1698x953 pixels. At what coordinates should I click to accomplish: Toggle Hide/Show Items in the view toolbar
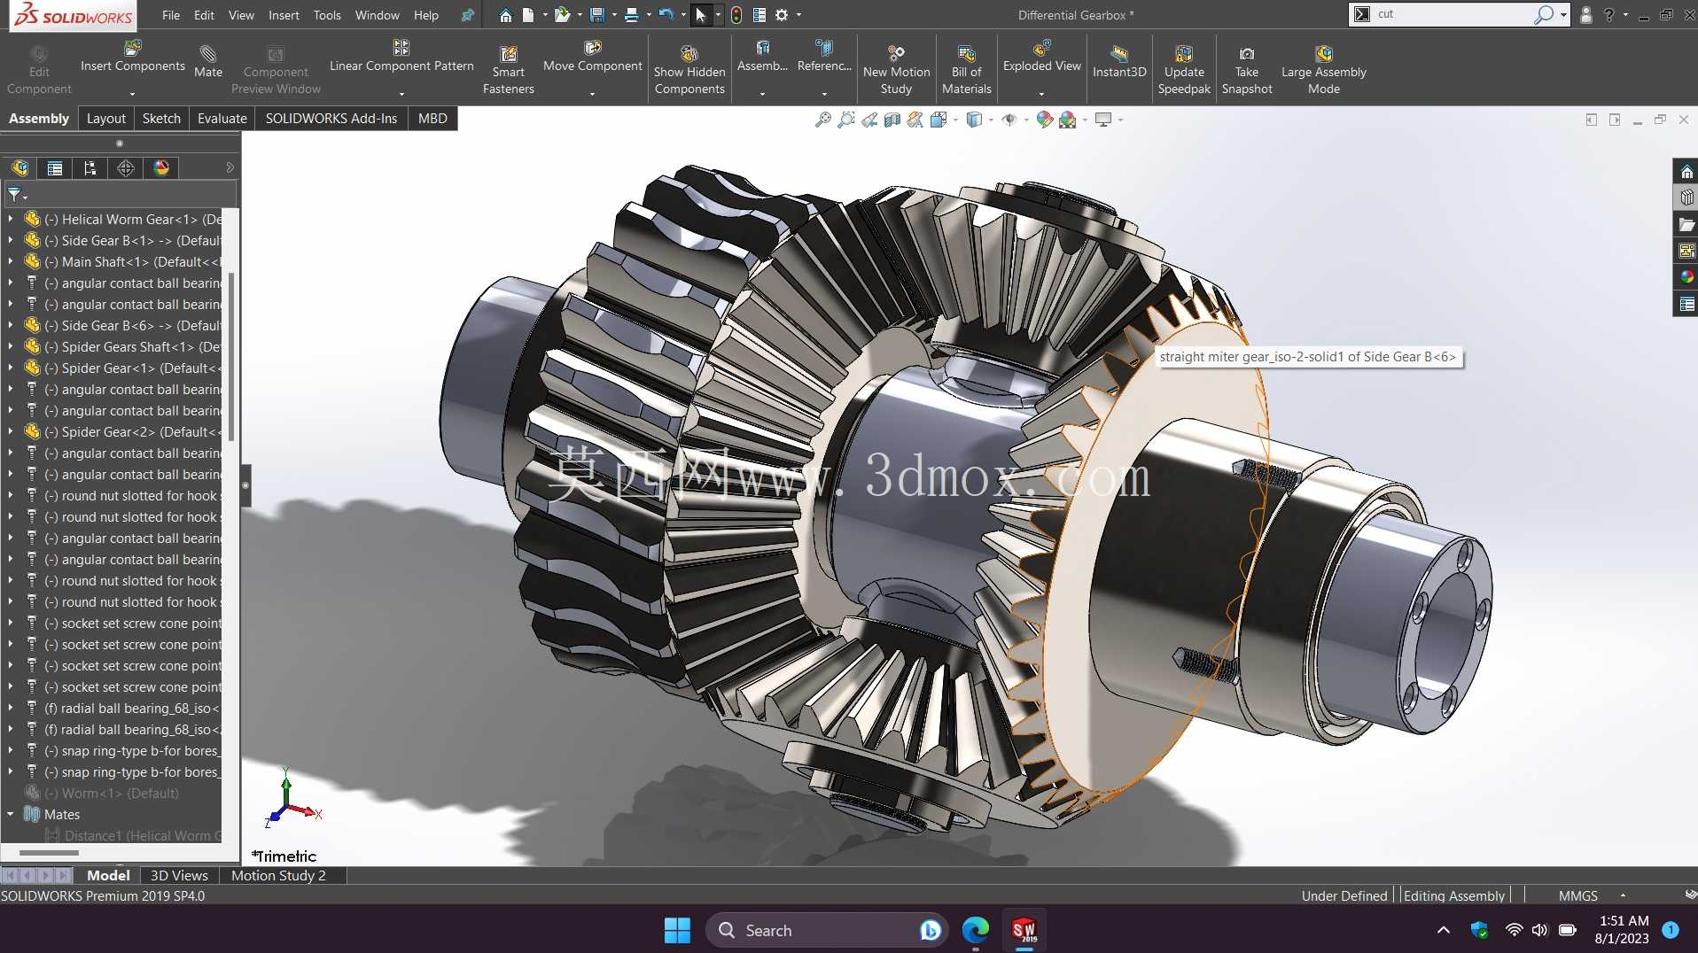click(x=1009, y=120)
